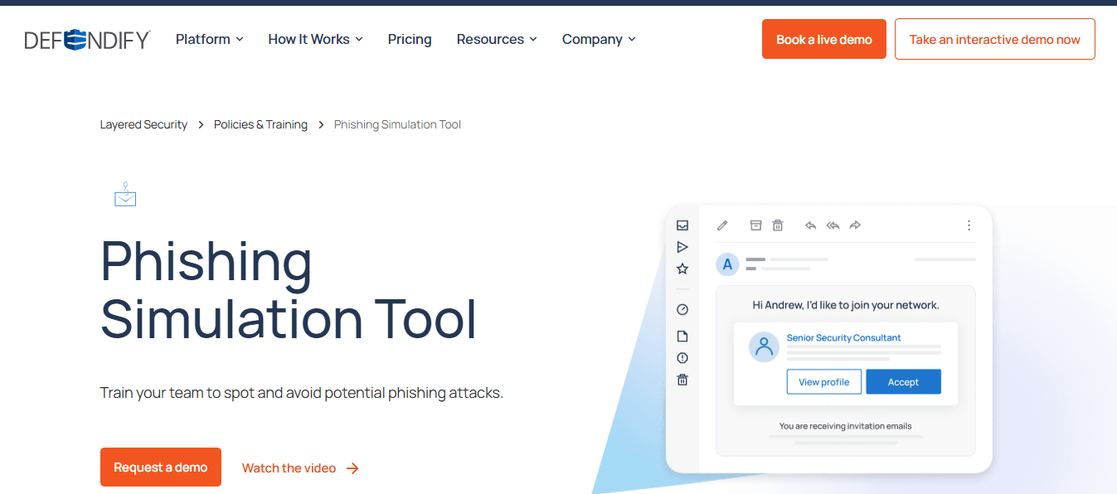Expand the Resources navigation menu
The height and width of the screenshot is (494, 1117).
click(x=496, y=39)
